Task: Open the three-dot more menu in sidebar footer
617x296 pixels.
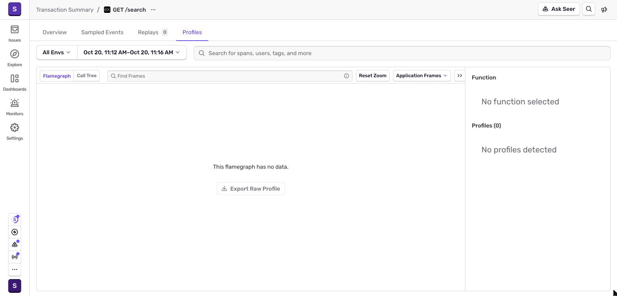Action: tap(15, 269)
